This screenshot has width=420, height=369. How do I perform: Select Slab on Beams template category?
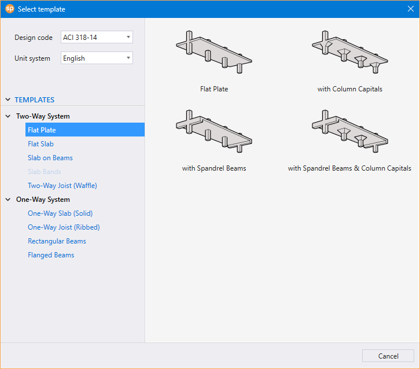(x=50, y=158)
